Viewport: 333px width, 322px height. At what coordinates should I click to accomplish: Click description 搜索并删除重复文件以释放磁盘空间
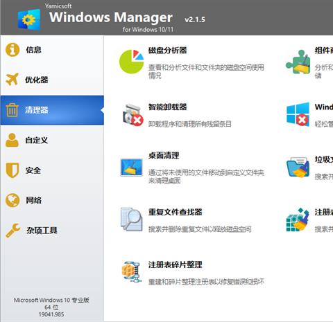coord(200,229)
